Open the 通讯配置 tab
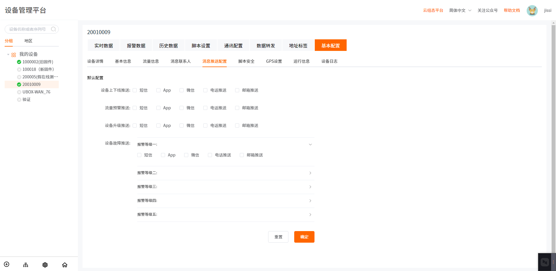The image size is (556, 271). [x=233, y=45]
